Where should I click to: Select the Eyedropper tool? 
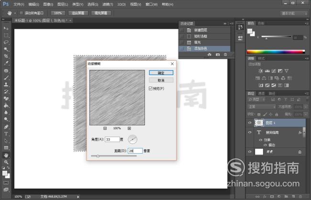(x=6, y=63)
